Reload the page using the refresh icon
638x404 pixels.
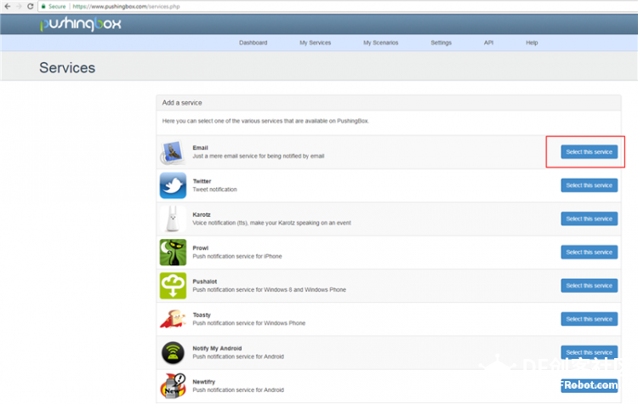click(x=30, y=6)
